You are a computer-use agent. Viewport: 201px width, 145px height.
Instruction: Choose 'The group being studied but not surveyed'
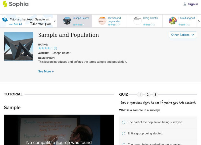(124, 144)
